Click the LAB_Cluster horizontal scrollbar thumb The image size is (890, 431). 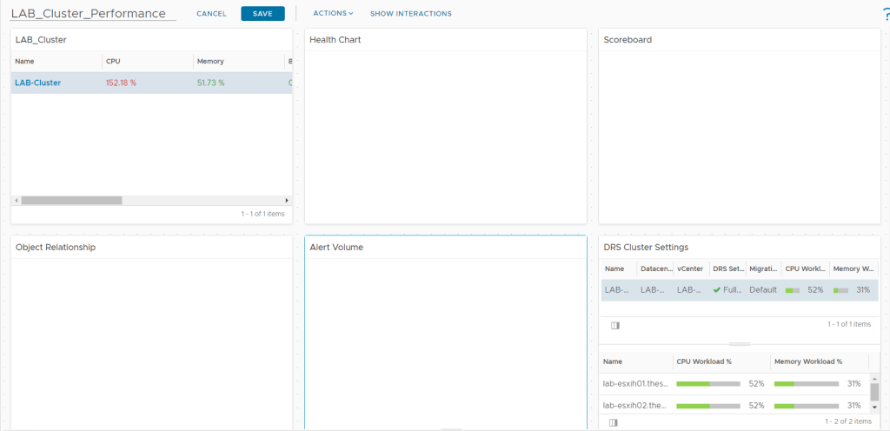coord(71,200)
